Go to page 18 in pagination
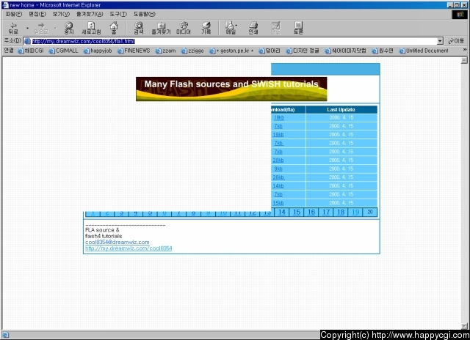The width and height of the screenshot is (470, 340). point(341,212)
